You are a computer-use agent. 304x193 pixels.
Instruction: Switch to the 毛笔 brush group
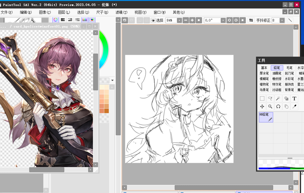click(x=289, y=68)
